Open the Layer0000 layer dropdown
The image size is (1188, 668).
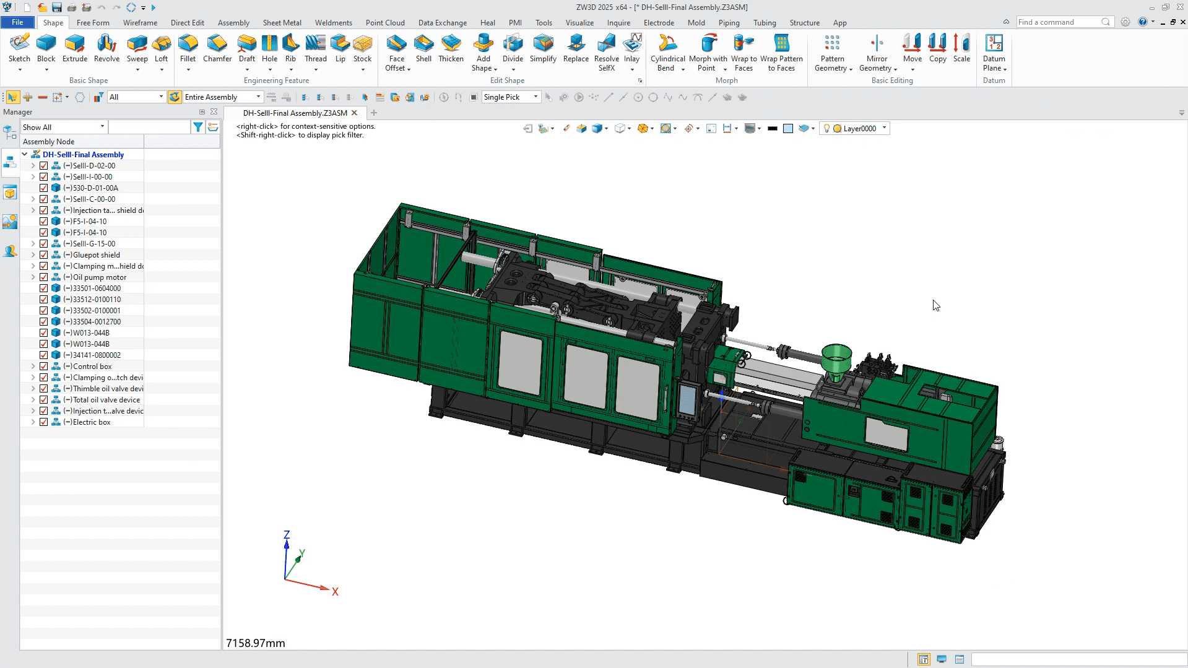coord(884,128)
